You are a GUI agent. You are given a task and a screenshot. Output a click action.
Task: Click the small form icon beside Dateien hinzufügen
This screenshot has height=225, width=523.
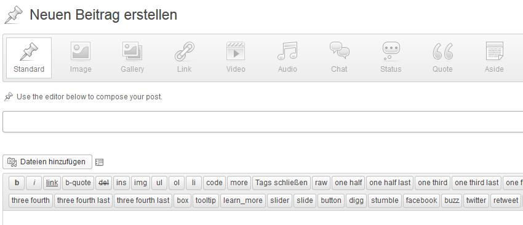(99, 162)
